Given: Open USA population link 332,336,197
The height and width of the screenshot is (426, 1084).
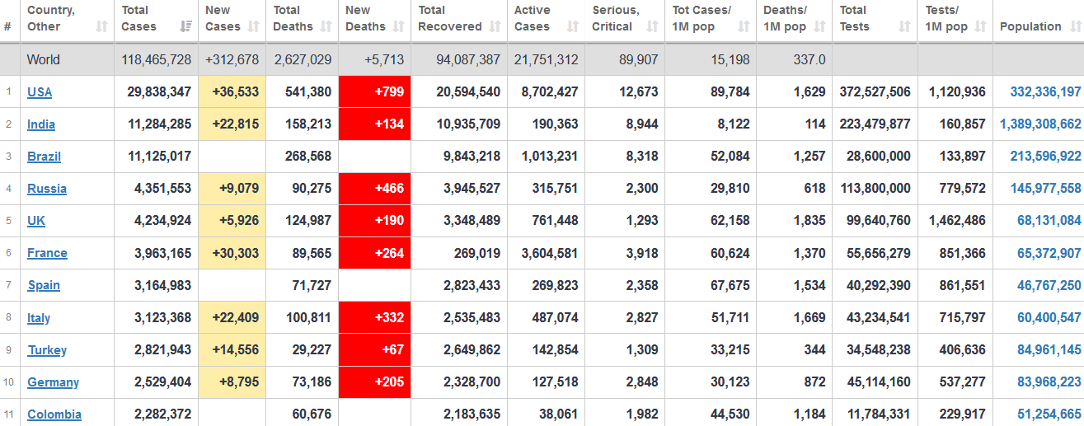Looking at the screenshot, I should [x=1046, y=91].
